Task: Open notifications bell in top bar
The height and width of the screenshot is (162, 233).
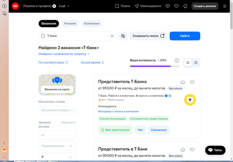Action: click(x=185, y=6)
